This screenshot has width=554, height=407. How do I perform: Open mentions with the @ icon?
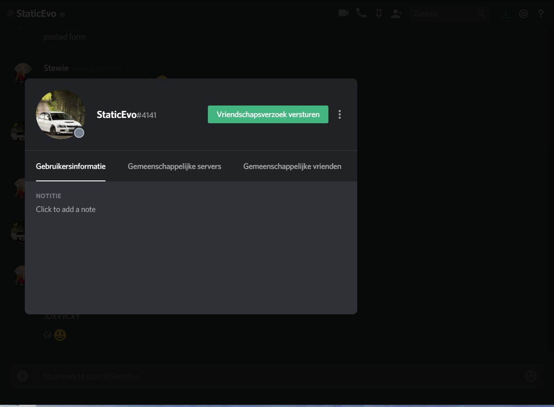(x=523, y=14)
